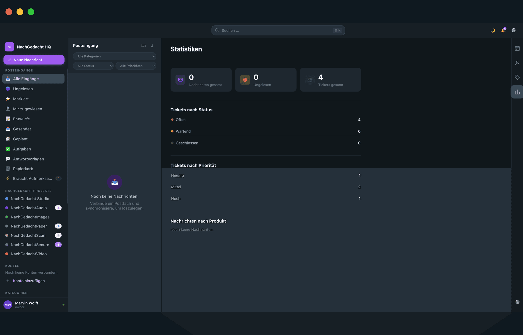Select NachGedachtSecure project

click(33, 245)
